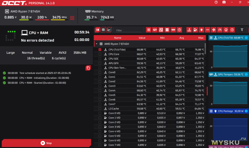Sort table by Avg column

tap(182, 38)
